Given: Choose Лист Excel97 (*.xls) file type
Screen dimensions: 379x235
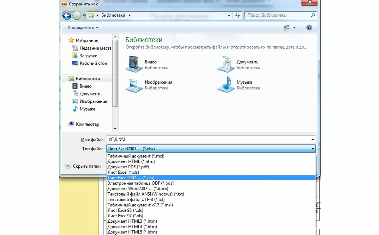Looking at the screenshot, I should coord(211,216).
